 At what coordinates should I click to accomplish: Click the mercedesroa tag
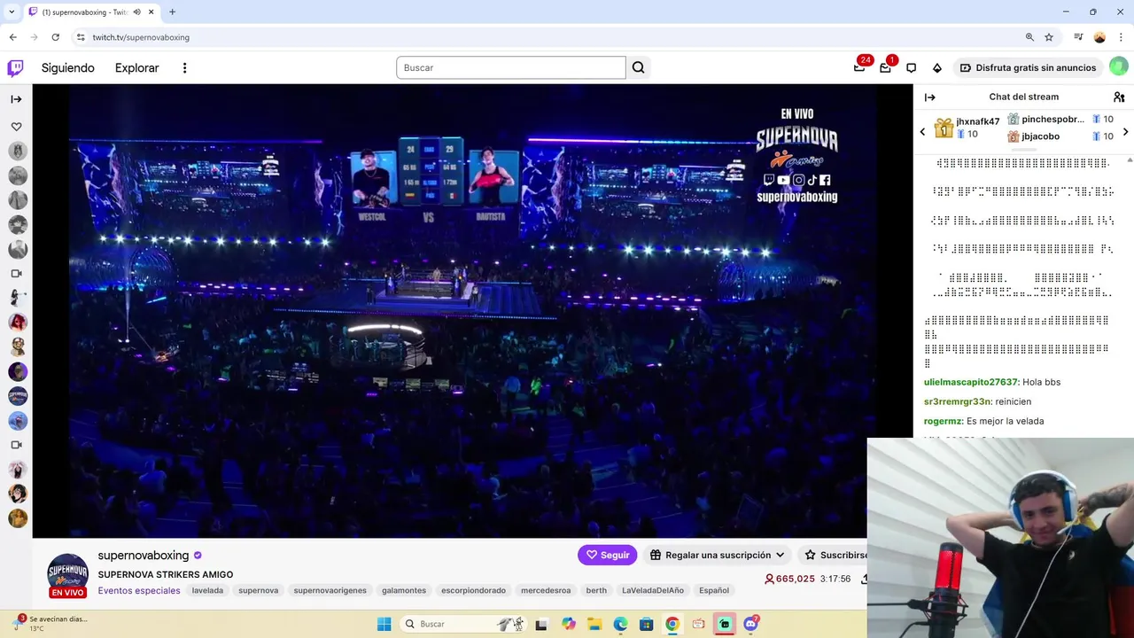(x=546, y=590)
